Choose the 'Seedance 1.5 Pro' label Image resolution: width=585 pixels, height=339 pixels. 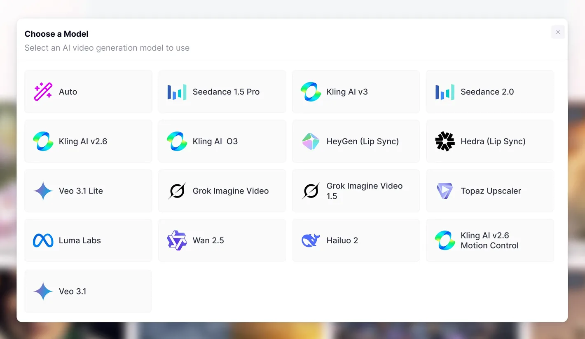tap(226, 92)
